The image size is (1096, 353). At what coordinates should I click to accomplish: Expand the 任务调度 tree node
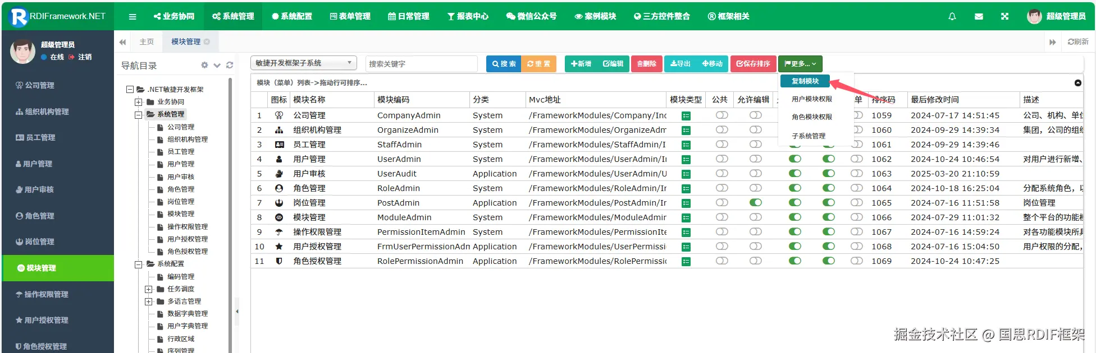coord(149,289)
